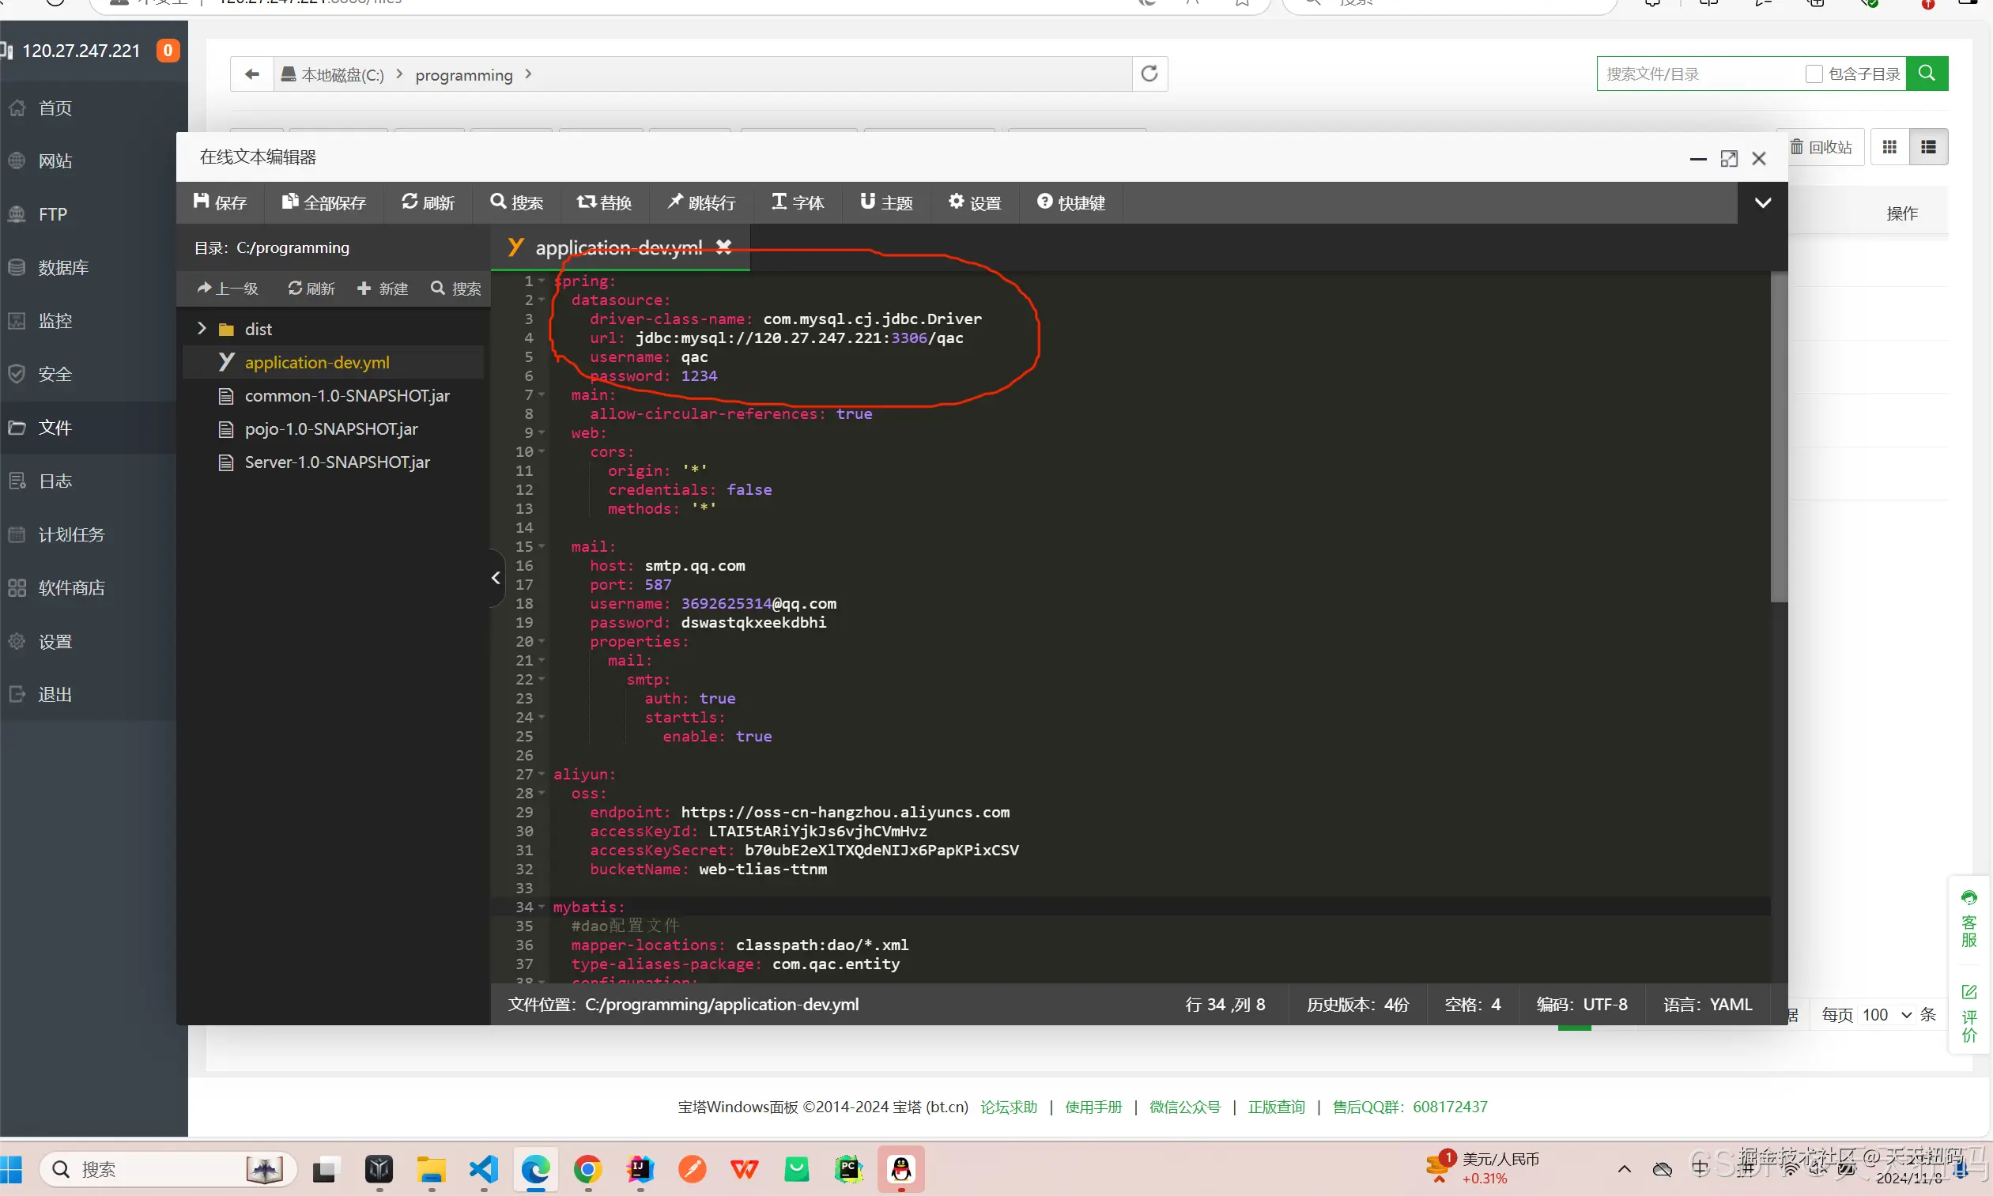This screenshot has width=1993, height=1196.
Task: Click the editor vertical scrollbar
Action: (x=1778, y=436)
